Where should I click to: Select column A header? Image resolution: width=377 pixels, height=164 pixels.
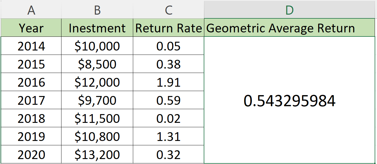pos(31,10)
